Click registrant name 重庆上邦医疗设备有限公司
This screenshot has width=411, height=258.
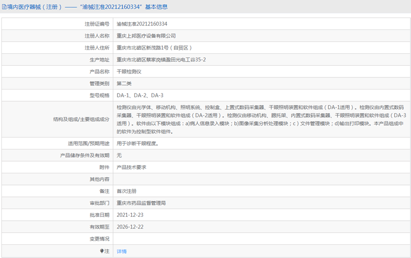(x=146, y=36)
